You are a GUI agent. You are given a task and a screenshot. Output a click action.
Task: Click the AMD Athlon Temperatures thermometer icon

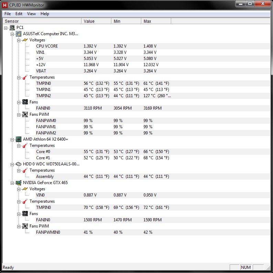pos(25,145)
